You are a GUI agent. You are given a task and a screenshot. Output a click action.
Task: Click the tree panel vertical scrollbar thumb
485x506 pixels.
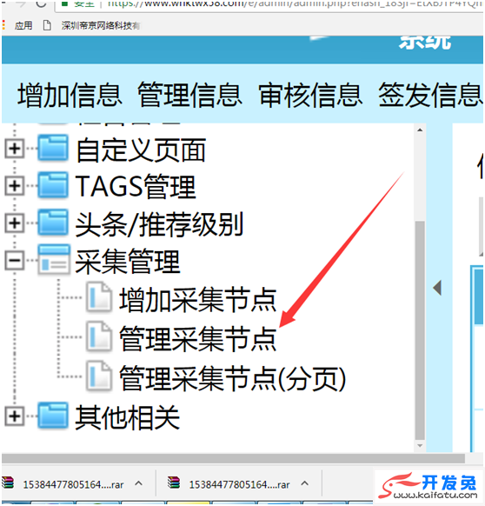pos(420,330)
